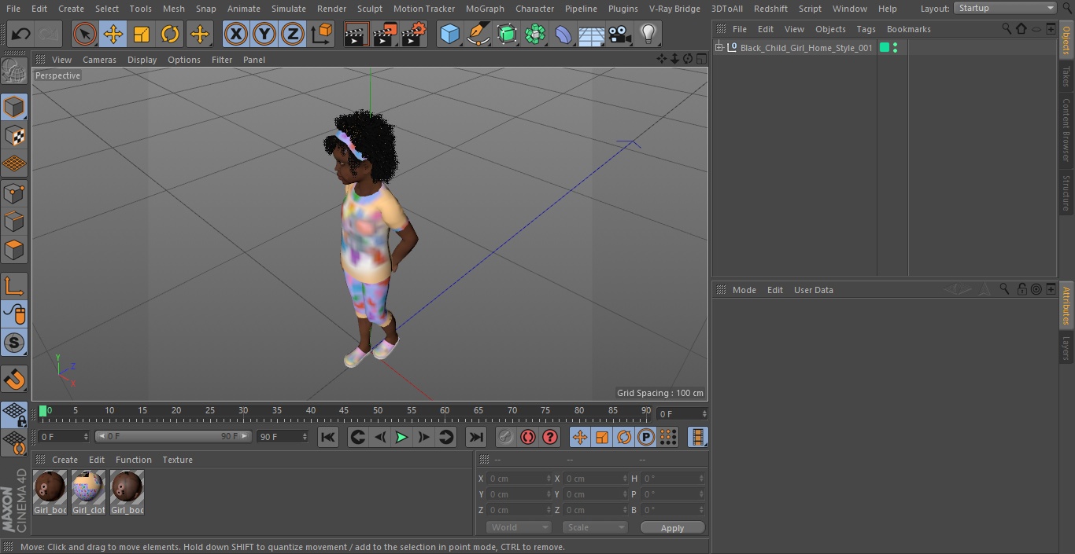Switch to the Content Browser tab
1075x554 pixels.
[x=1066, y=130]
